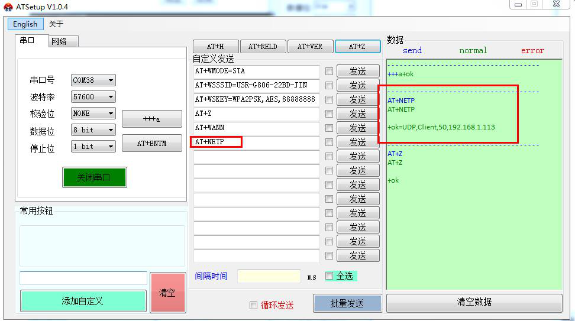The height and width of the screenshot is (321, 575).
Task: Click the blue AT+NETP sent line
Action: 401,100
